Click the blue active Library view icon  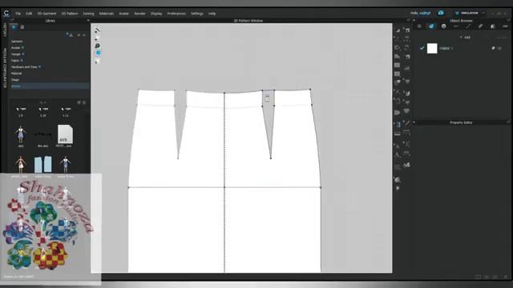coord(14,27)
